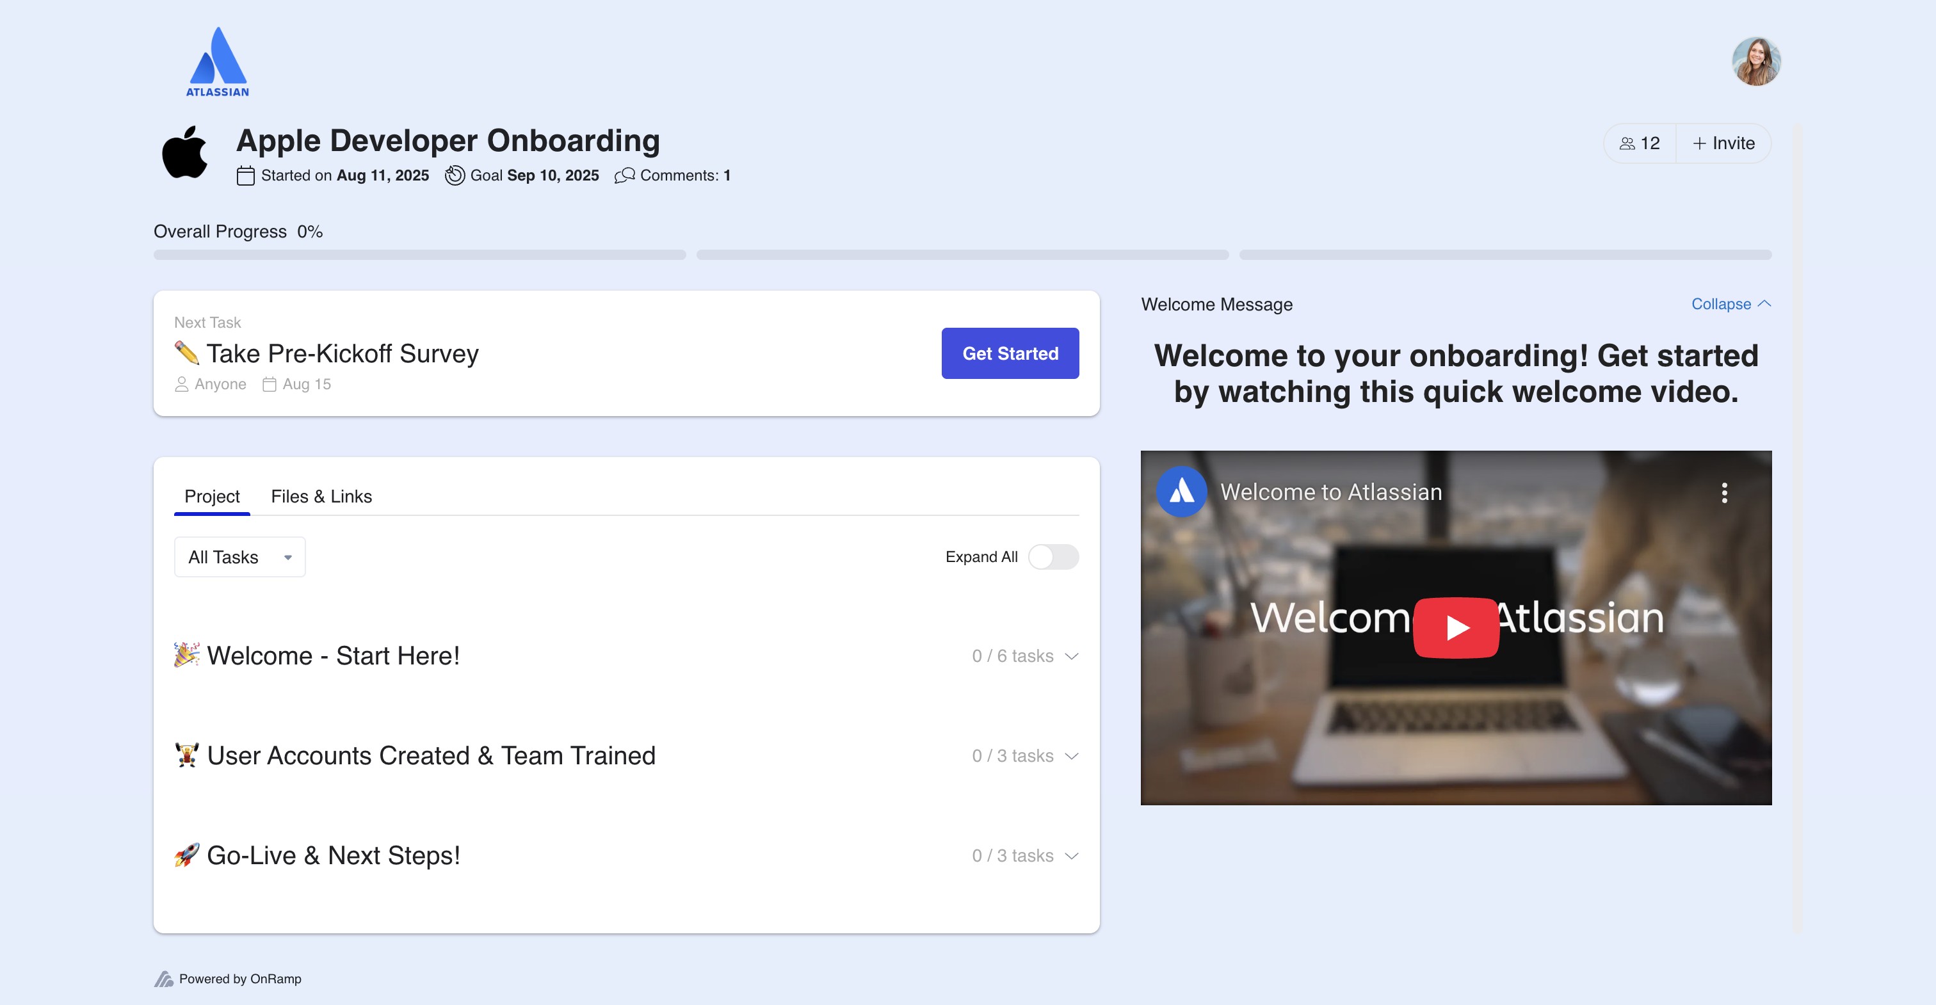The image size is (1936, 1005).
Task: Click the calendar icon beside Started on
Action: [245, 175]
